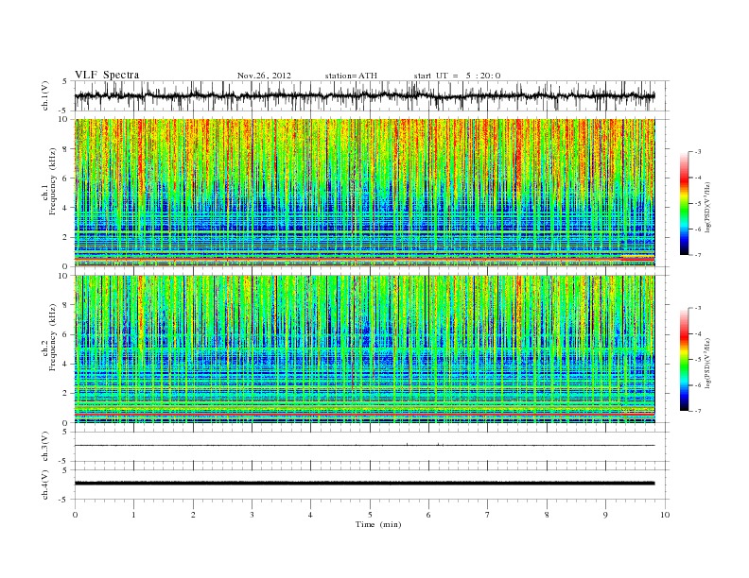Click the "VLF Spectra" plot title

pos(107,75)
